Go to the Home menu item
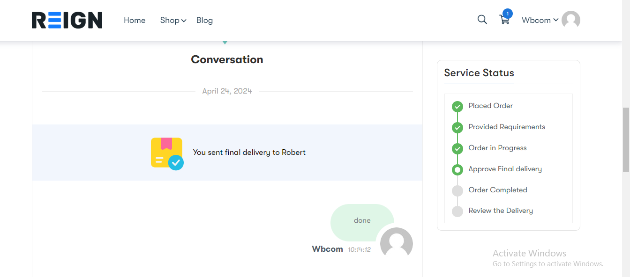The image size is (630, 277). [x=135, y=20]
